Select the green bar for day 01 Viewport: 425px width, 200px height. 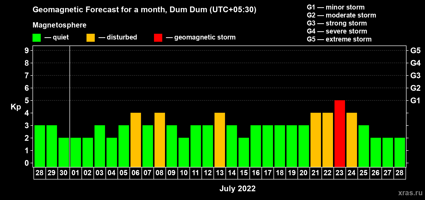(75, 152)
